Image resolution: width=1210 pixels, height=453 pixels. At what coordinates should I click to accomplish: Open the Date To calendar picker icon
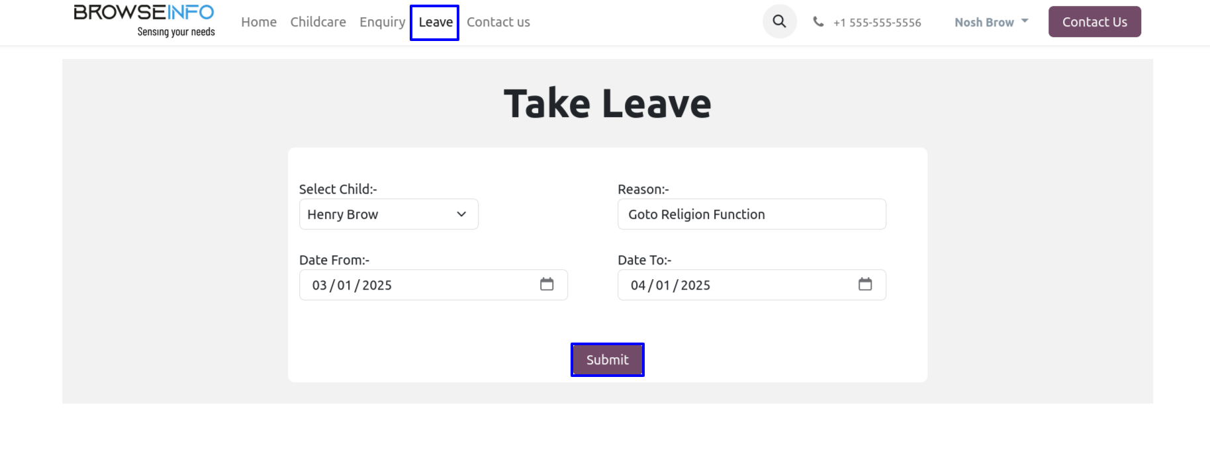click(x=865, y=284)
